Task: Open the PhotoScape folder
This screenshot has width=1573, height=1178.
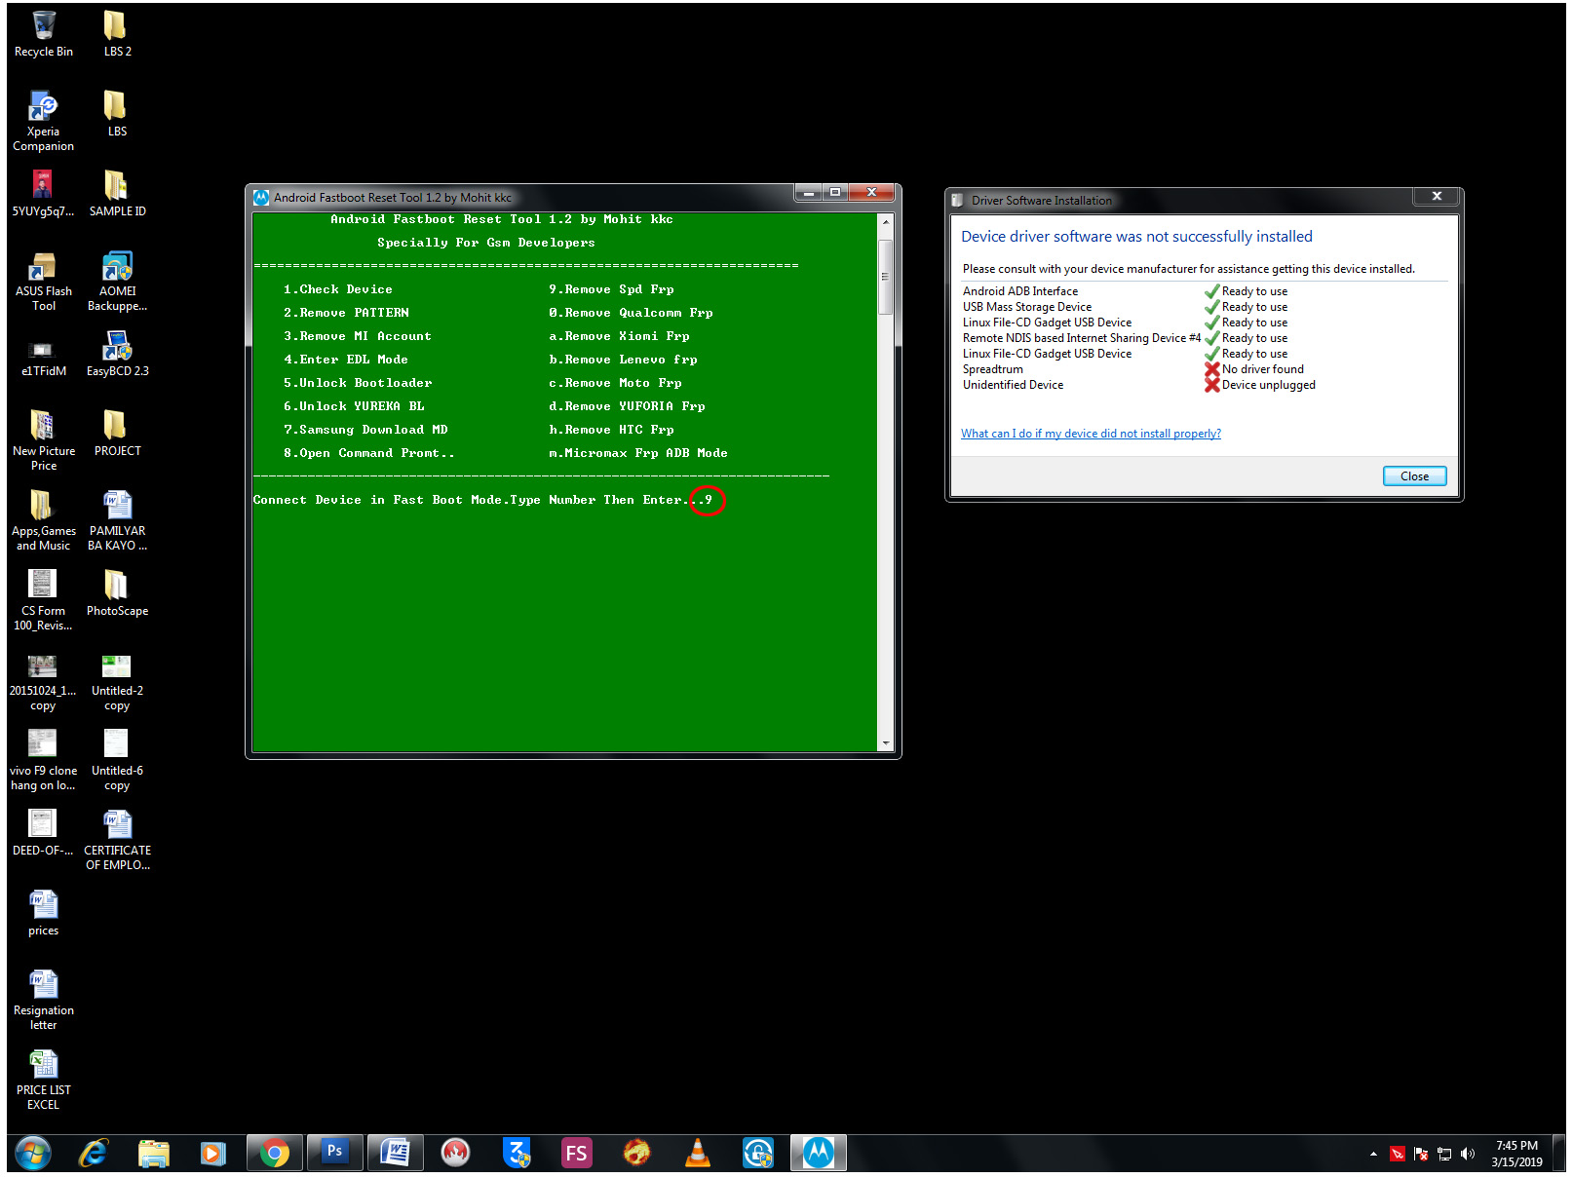Action: pyautogui.click(x=117, y=593)
